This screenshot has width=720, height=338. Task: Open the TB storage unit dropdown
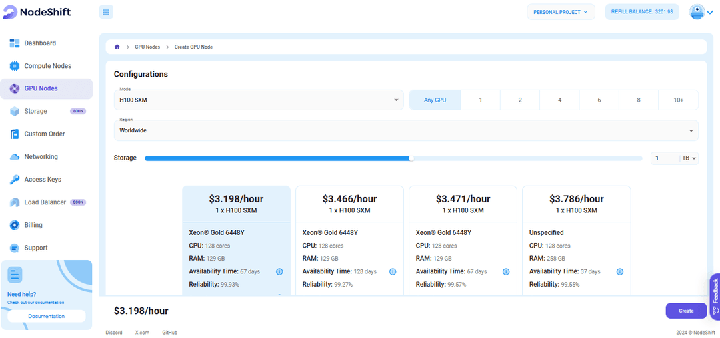click(x=689, y=158)
